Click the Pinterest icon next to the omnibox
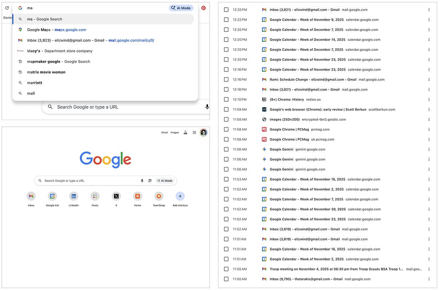This screenshot has height=290, width=440. 204,8
